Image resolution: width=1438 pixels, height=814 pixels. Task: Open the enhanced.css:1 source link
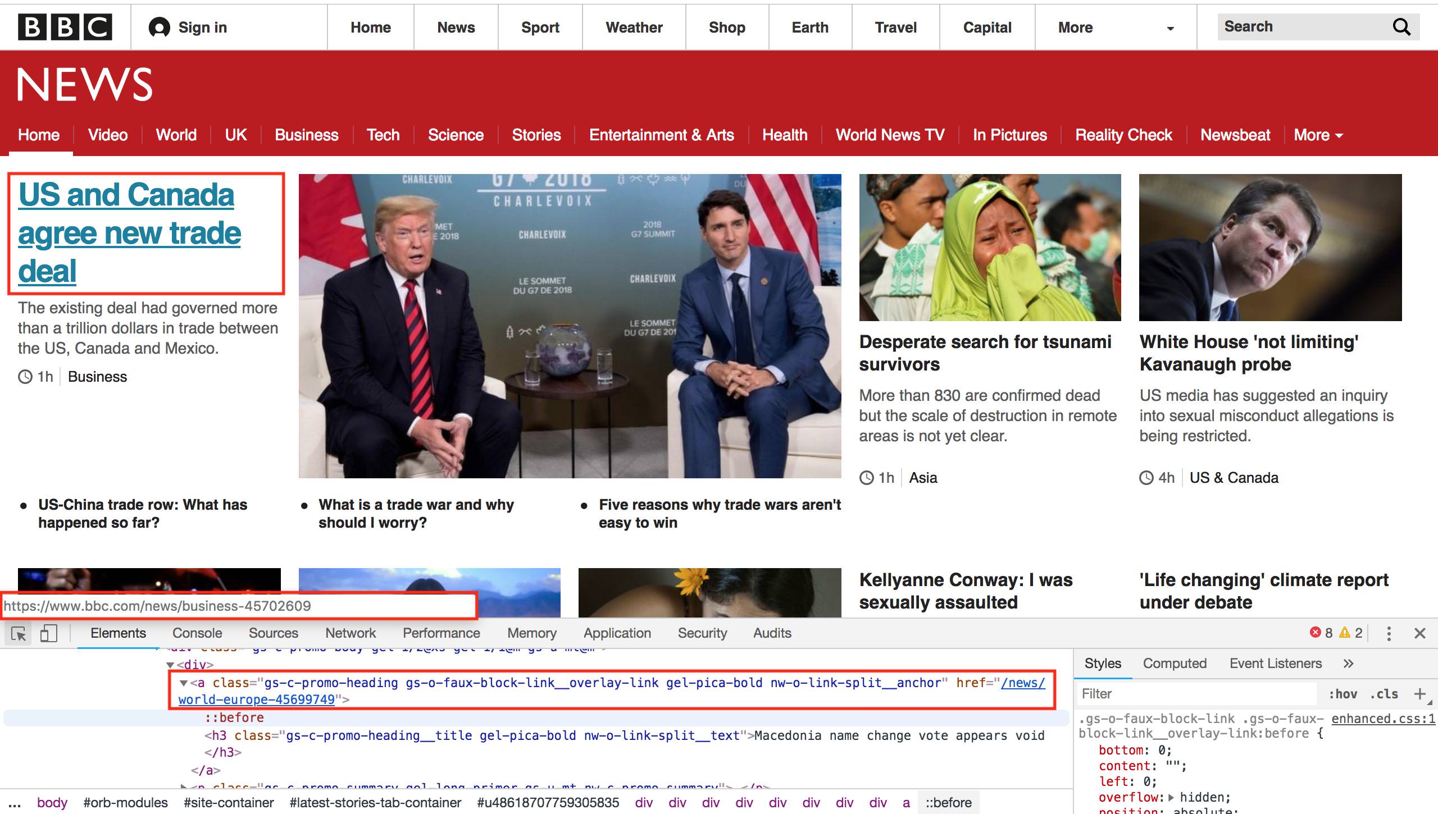click(1384, 719)
